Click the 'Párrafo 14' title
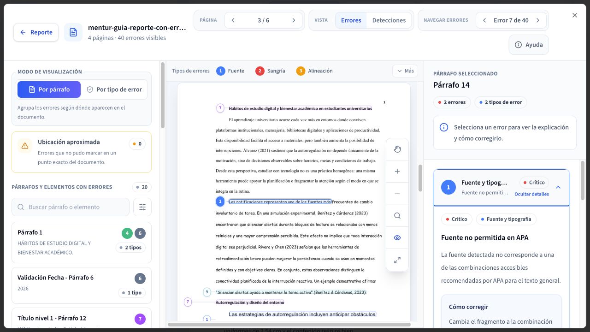 (451, 85)
